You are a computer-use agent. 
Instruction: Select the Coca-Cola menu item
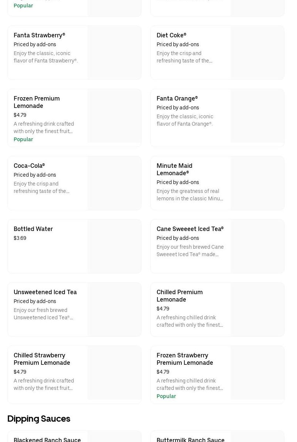(29, 166)
